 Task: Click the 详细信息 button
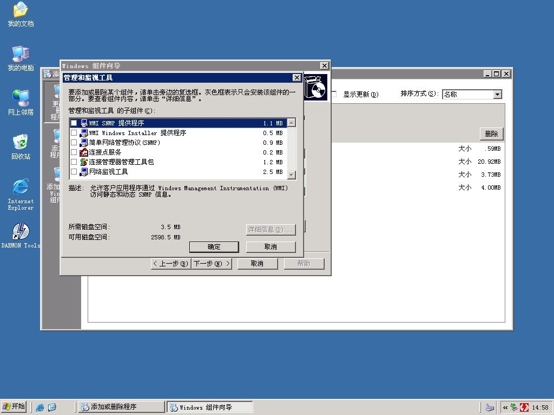[x=271, y=230]
